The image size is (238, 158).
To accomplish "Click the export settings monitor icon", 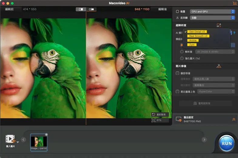I will pyautogui.click(x=179, y=119).
